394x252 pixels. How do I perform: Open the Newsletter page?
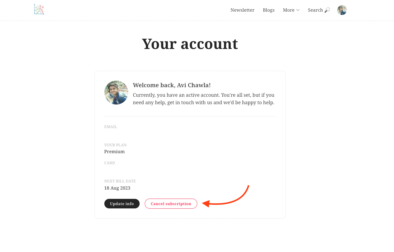(242, 10)
